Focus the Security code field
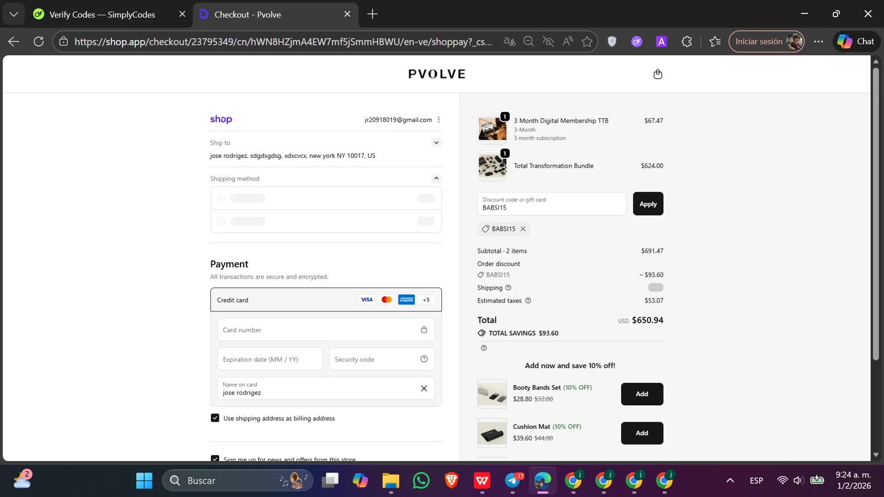 (382, 359)
